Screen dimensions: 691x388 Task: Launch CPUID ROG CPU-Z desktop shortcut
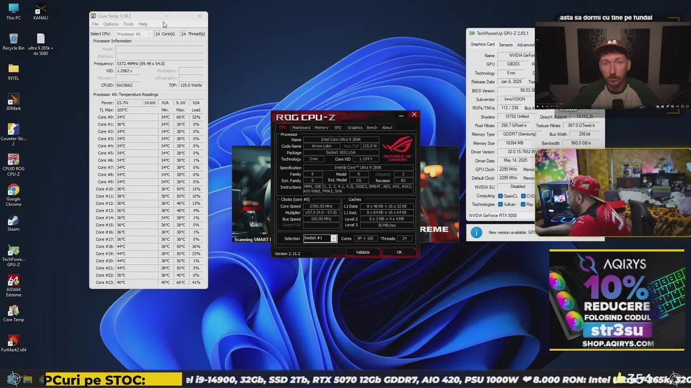pyautogui.click(x=13, y=164)
